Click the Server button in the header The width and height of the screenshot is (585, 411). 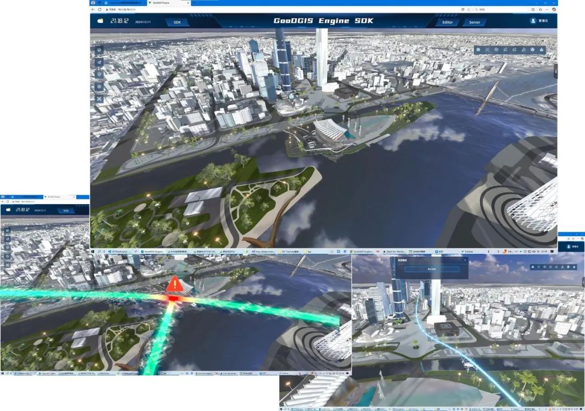[x=474, y=22]
